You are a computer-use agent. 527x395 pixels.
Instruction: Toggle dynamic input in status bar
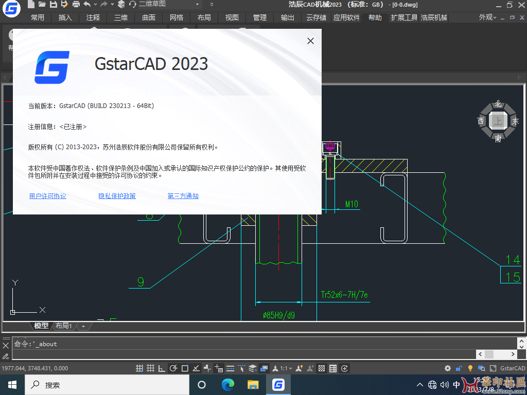pos(219,368)
